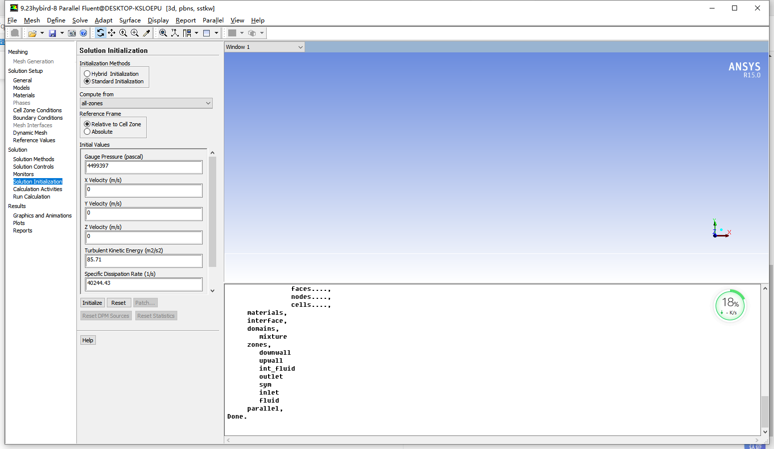Open the blue question mark help icon
The width and height of the screenshot is (774, 449).
[83, 33]
